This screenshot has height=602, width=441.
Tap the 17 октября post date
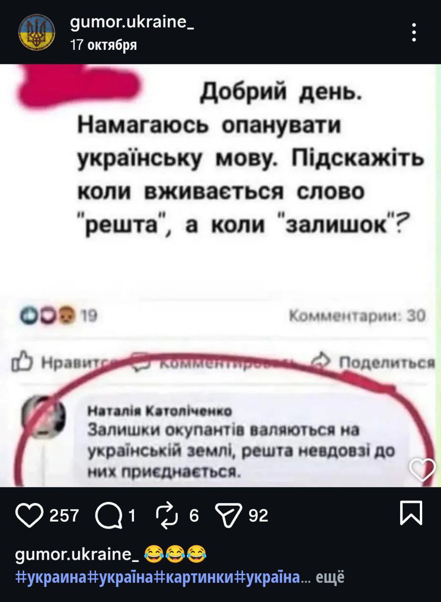(x=103, y=45)
